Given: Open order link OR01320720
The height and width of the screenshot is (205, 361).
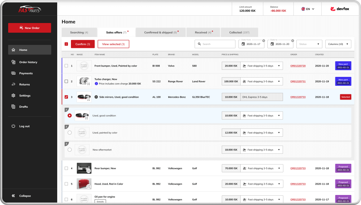Looking at the screenshot, I should 298,66.
